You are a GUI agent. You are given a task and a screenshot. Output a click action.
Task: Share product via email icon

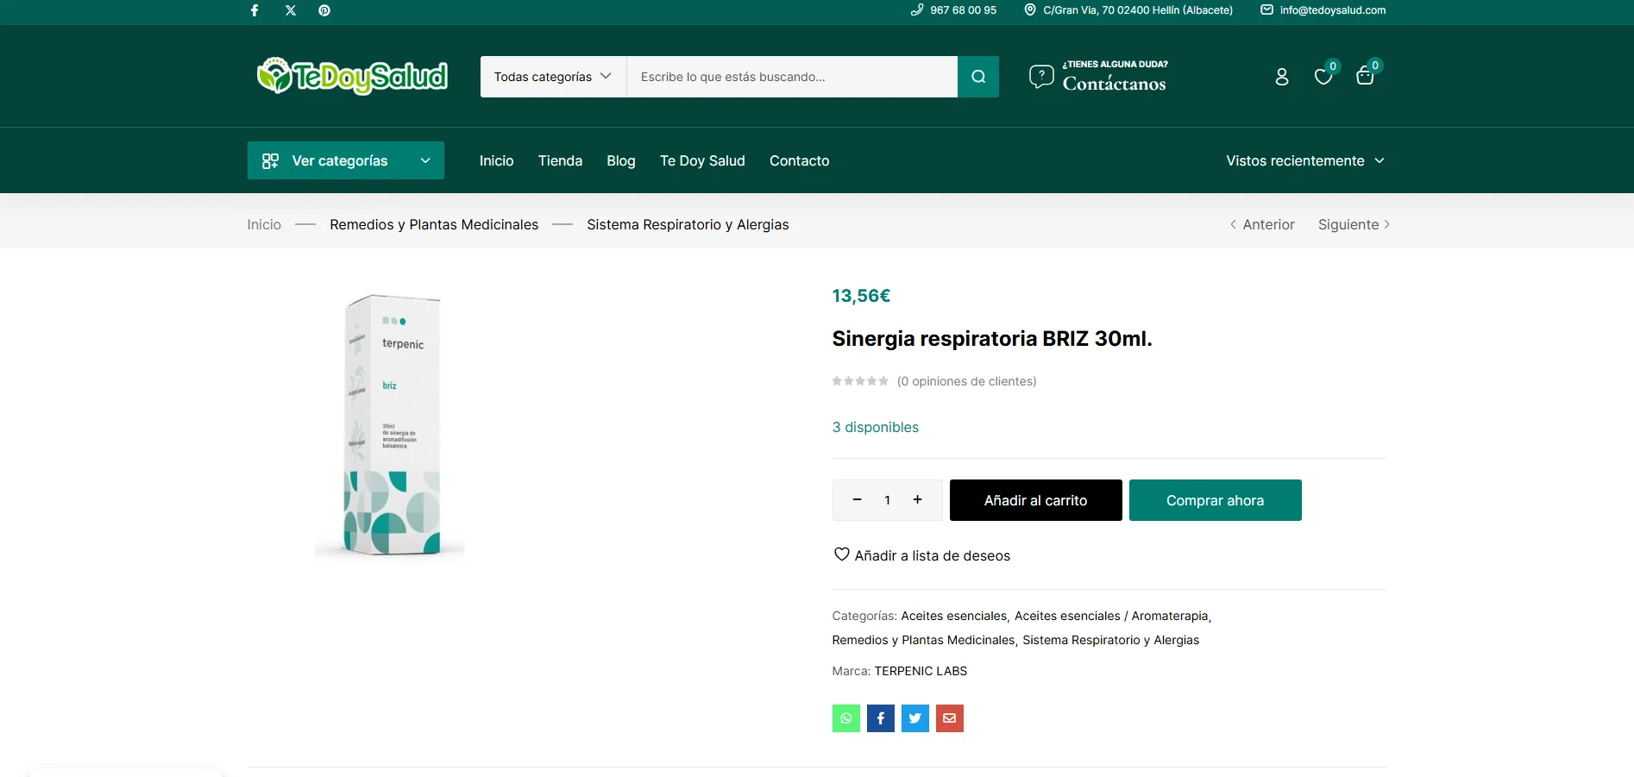(949, 718)
